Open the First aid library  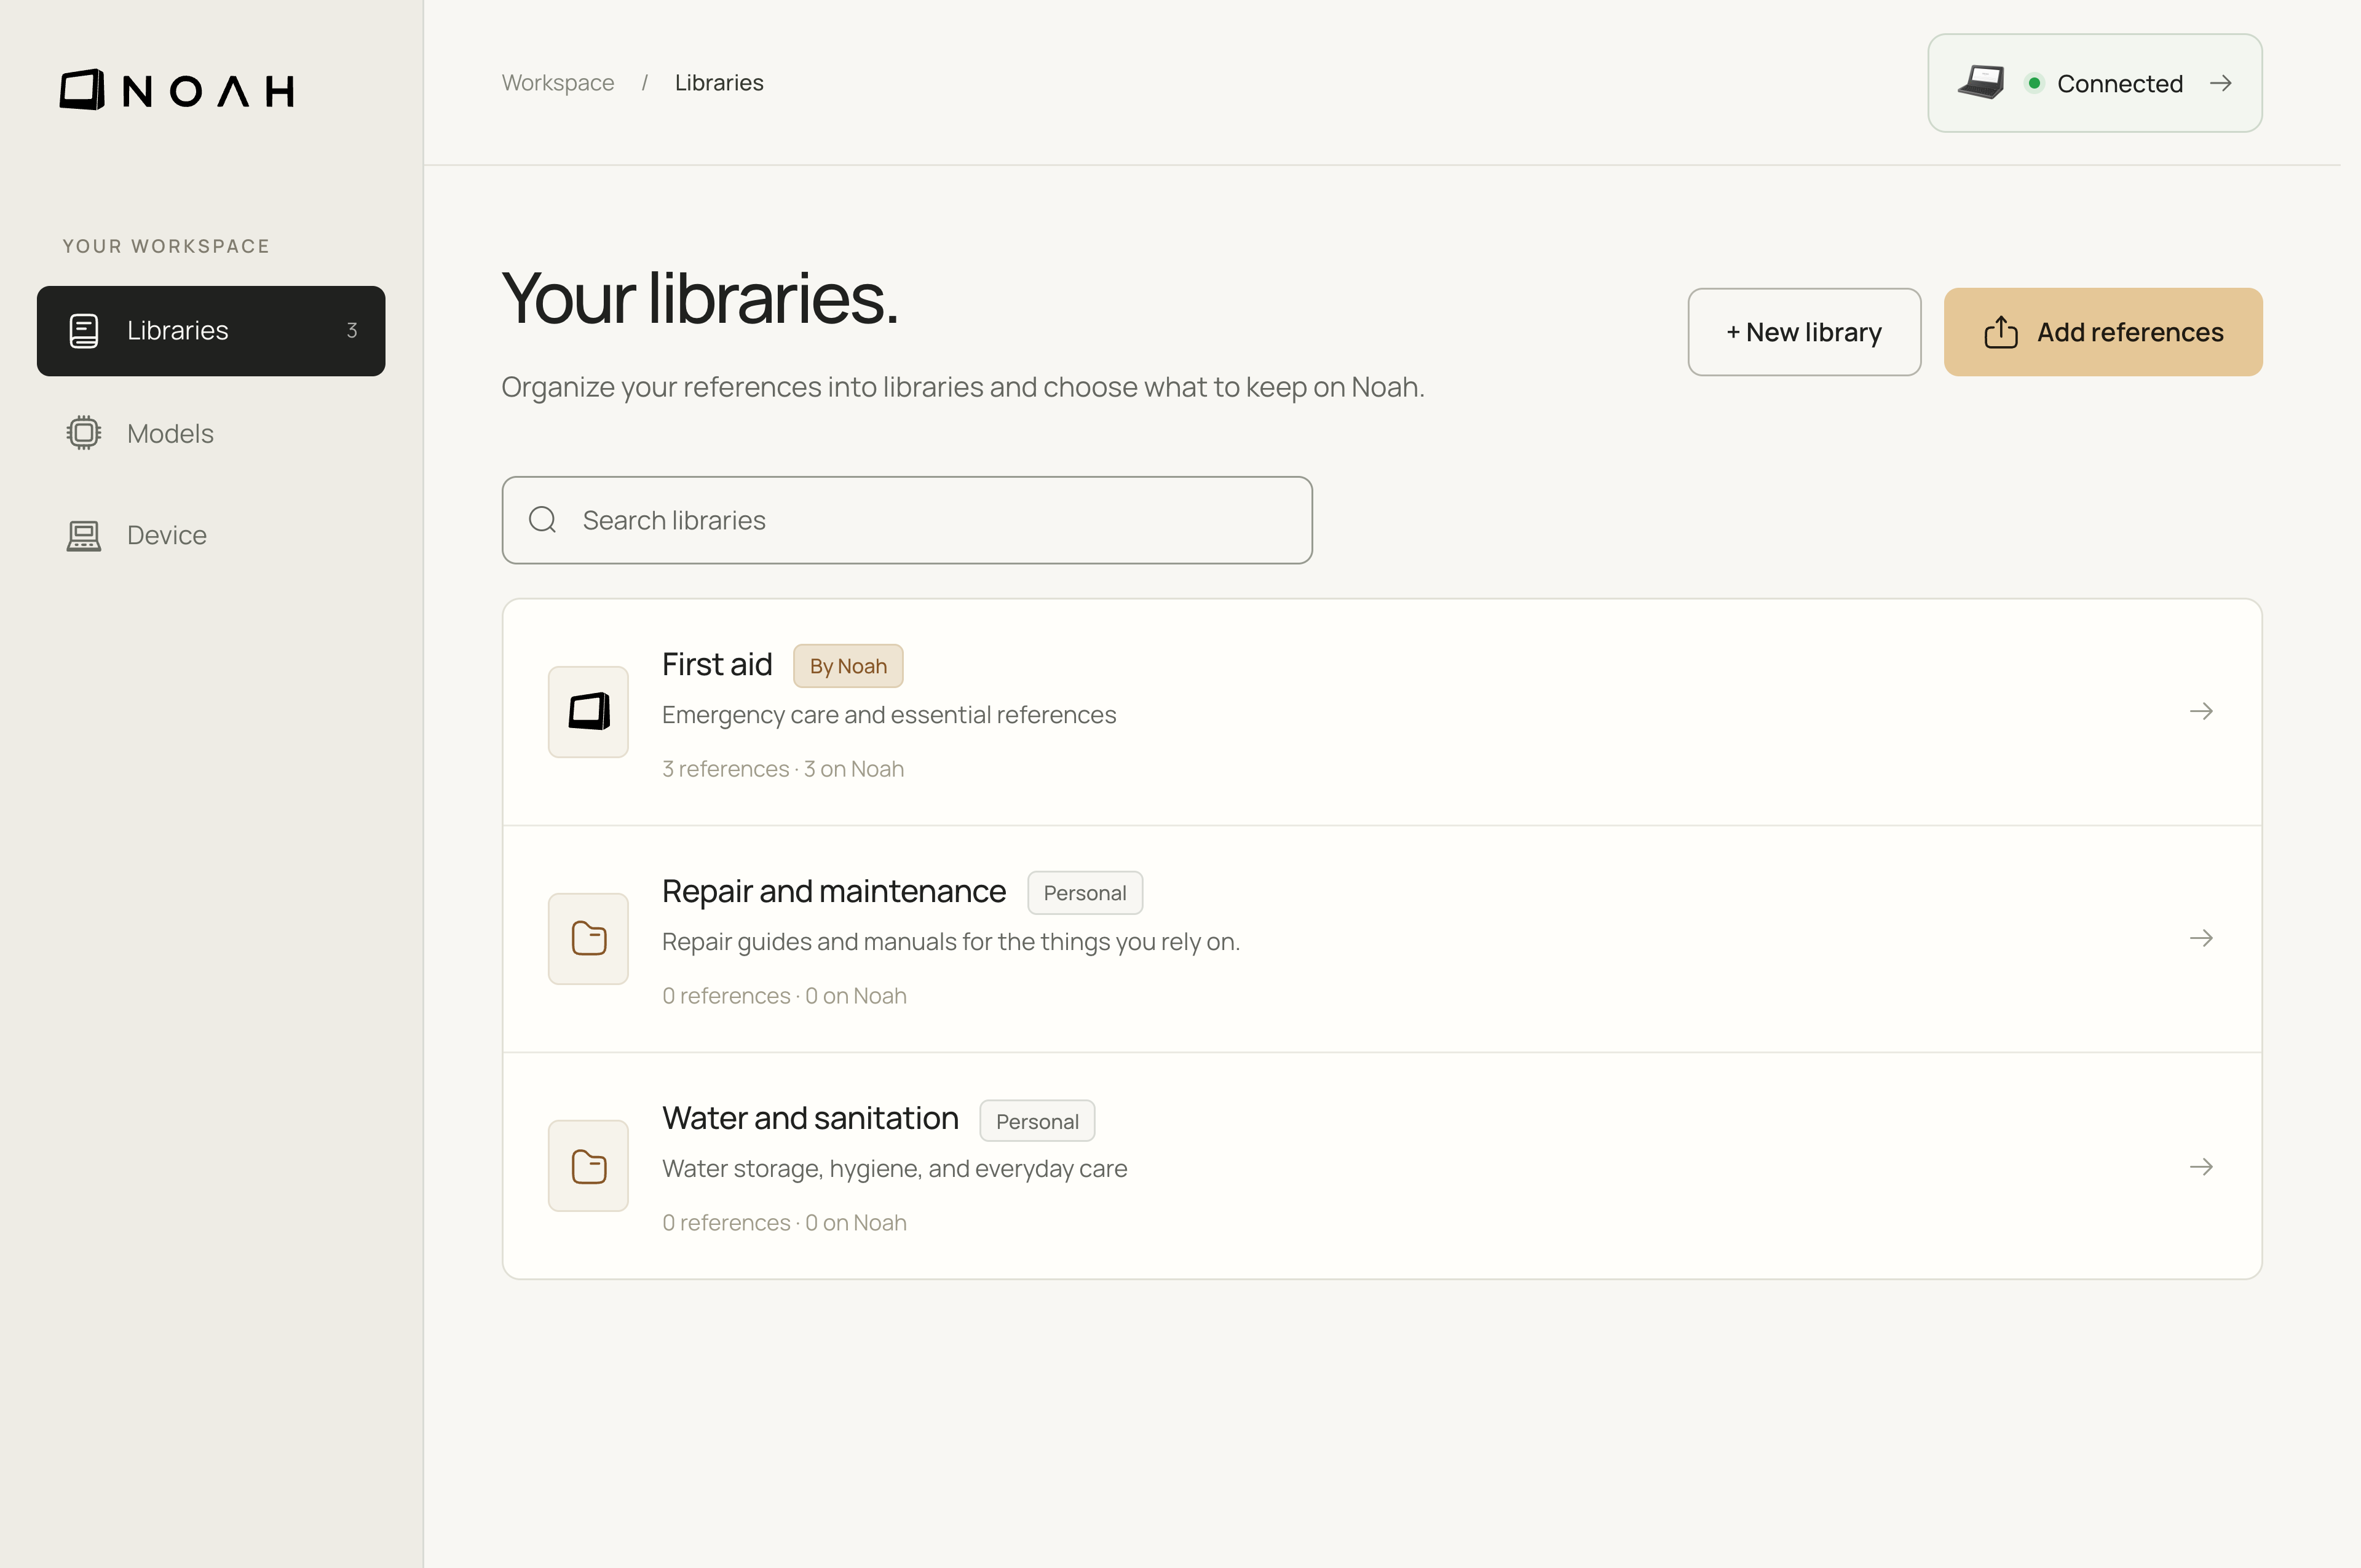pos(1382,712)
